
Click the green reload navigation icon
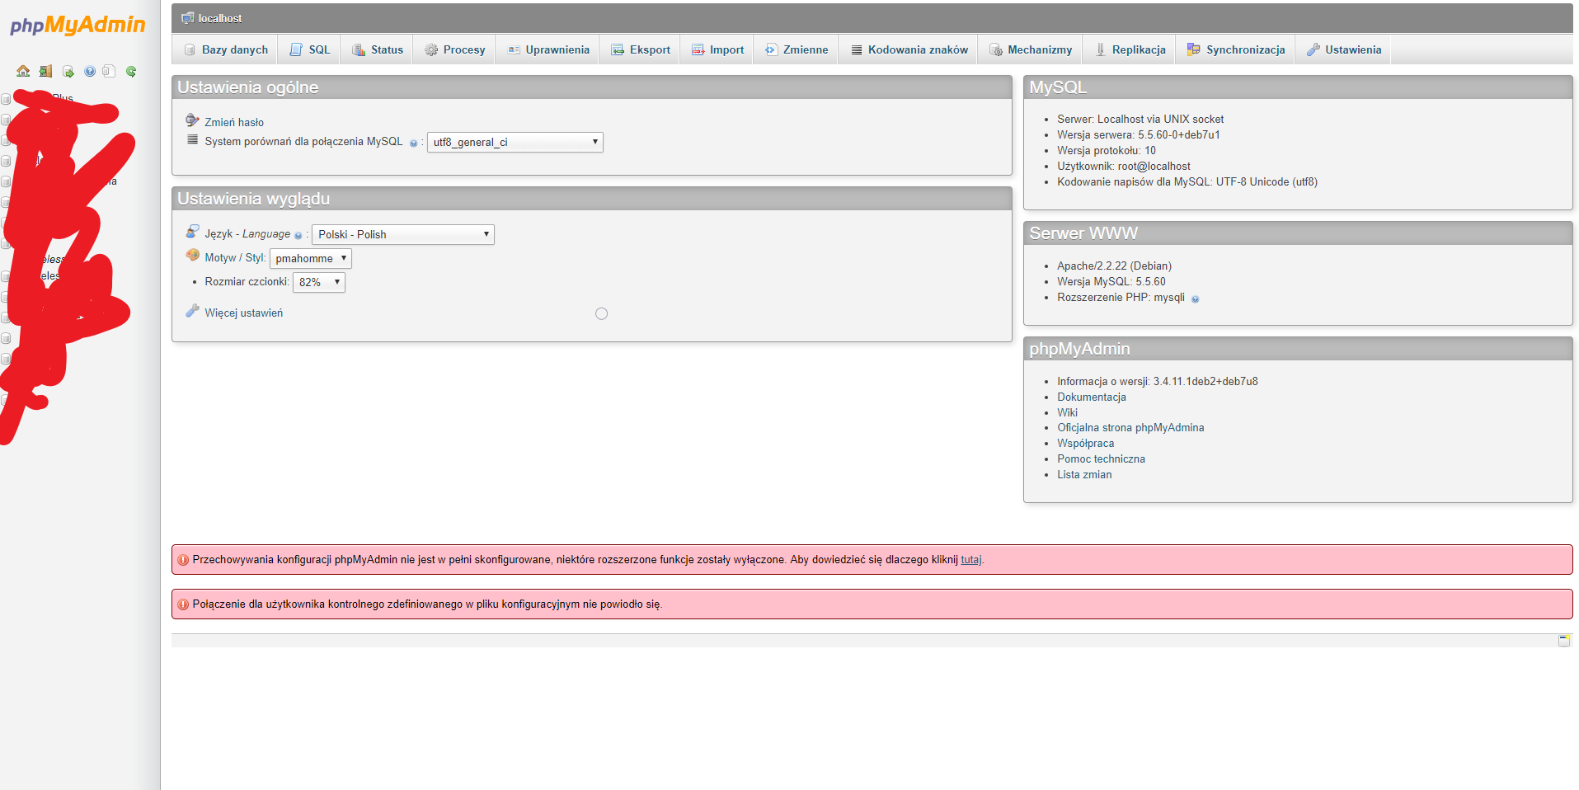pyautogui.click(x=131, y=72)
